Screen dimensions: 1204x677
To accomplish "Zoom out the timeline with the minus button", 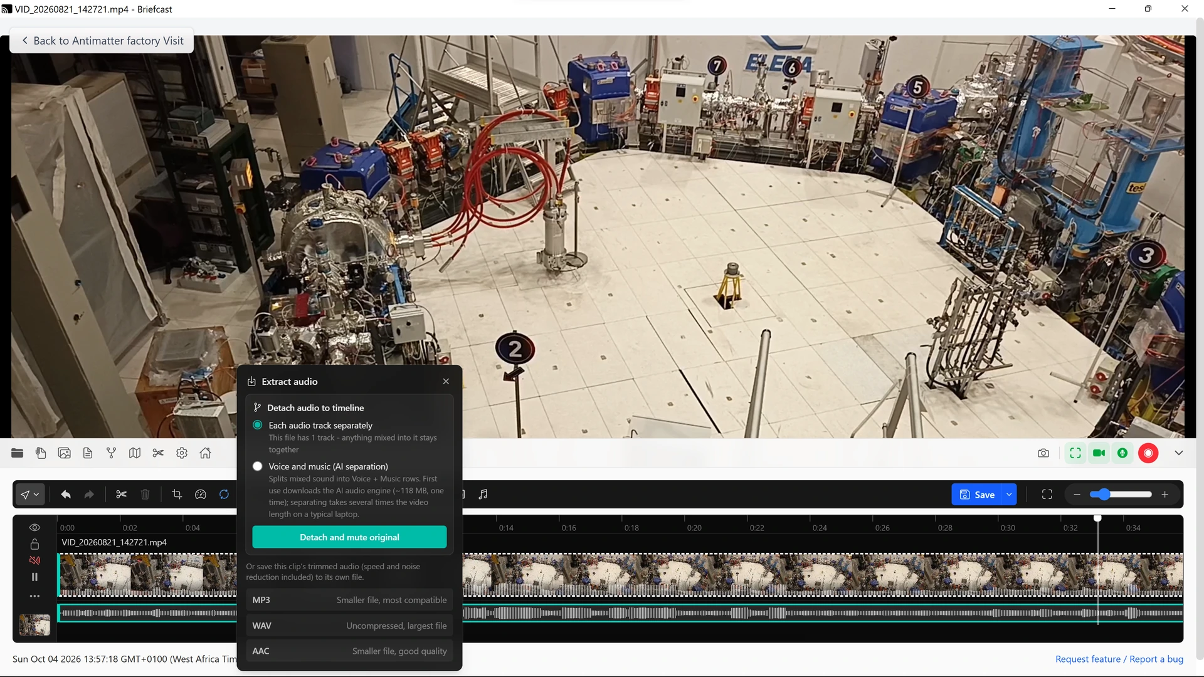I will point(1077,494).
